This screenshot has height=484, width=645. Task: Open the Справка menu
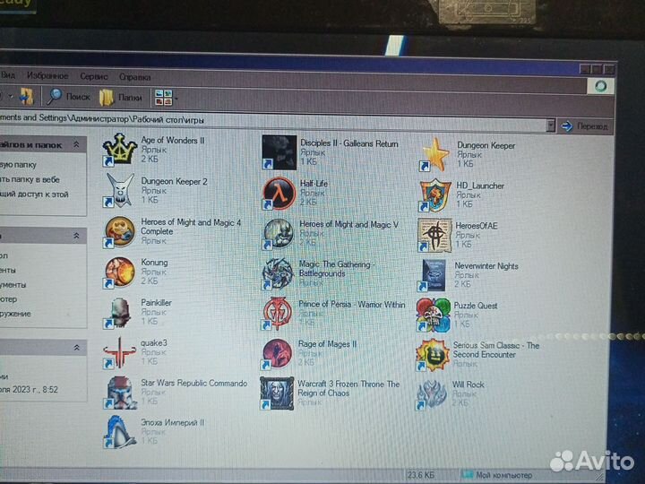[x=134, y=76]
